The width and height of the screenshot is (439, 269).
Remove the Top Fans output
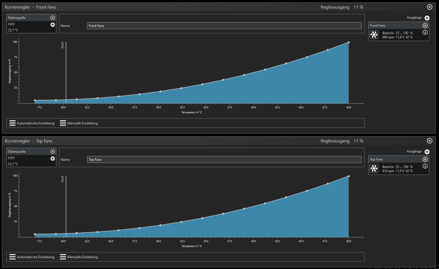(425, 159)
